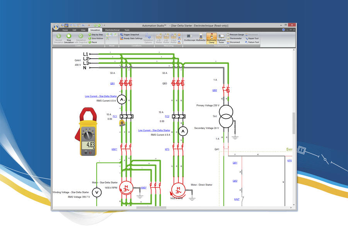Viewport: 348px width, 232px height.
Task: Open the Home ribbon tab
Action: point(65,30)
